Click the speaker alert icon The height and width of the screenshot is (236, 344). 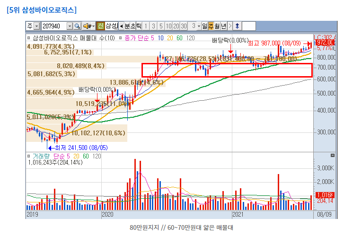pyautogui.click(x=87, y=26)
